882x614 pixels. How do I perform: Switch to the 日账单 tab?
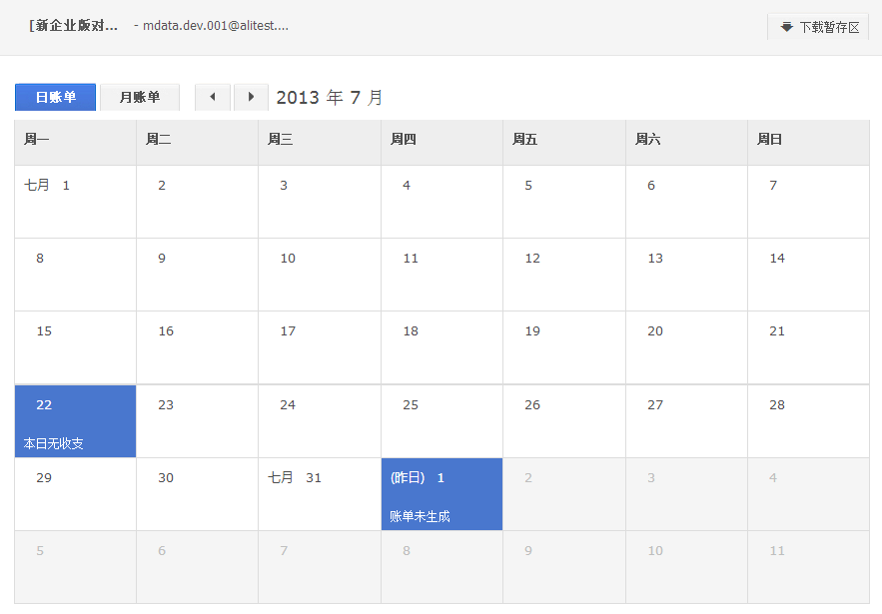pos(55,97)
